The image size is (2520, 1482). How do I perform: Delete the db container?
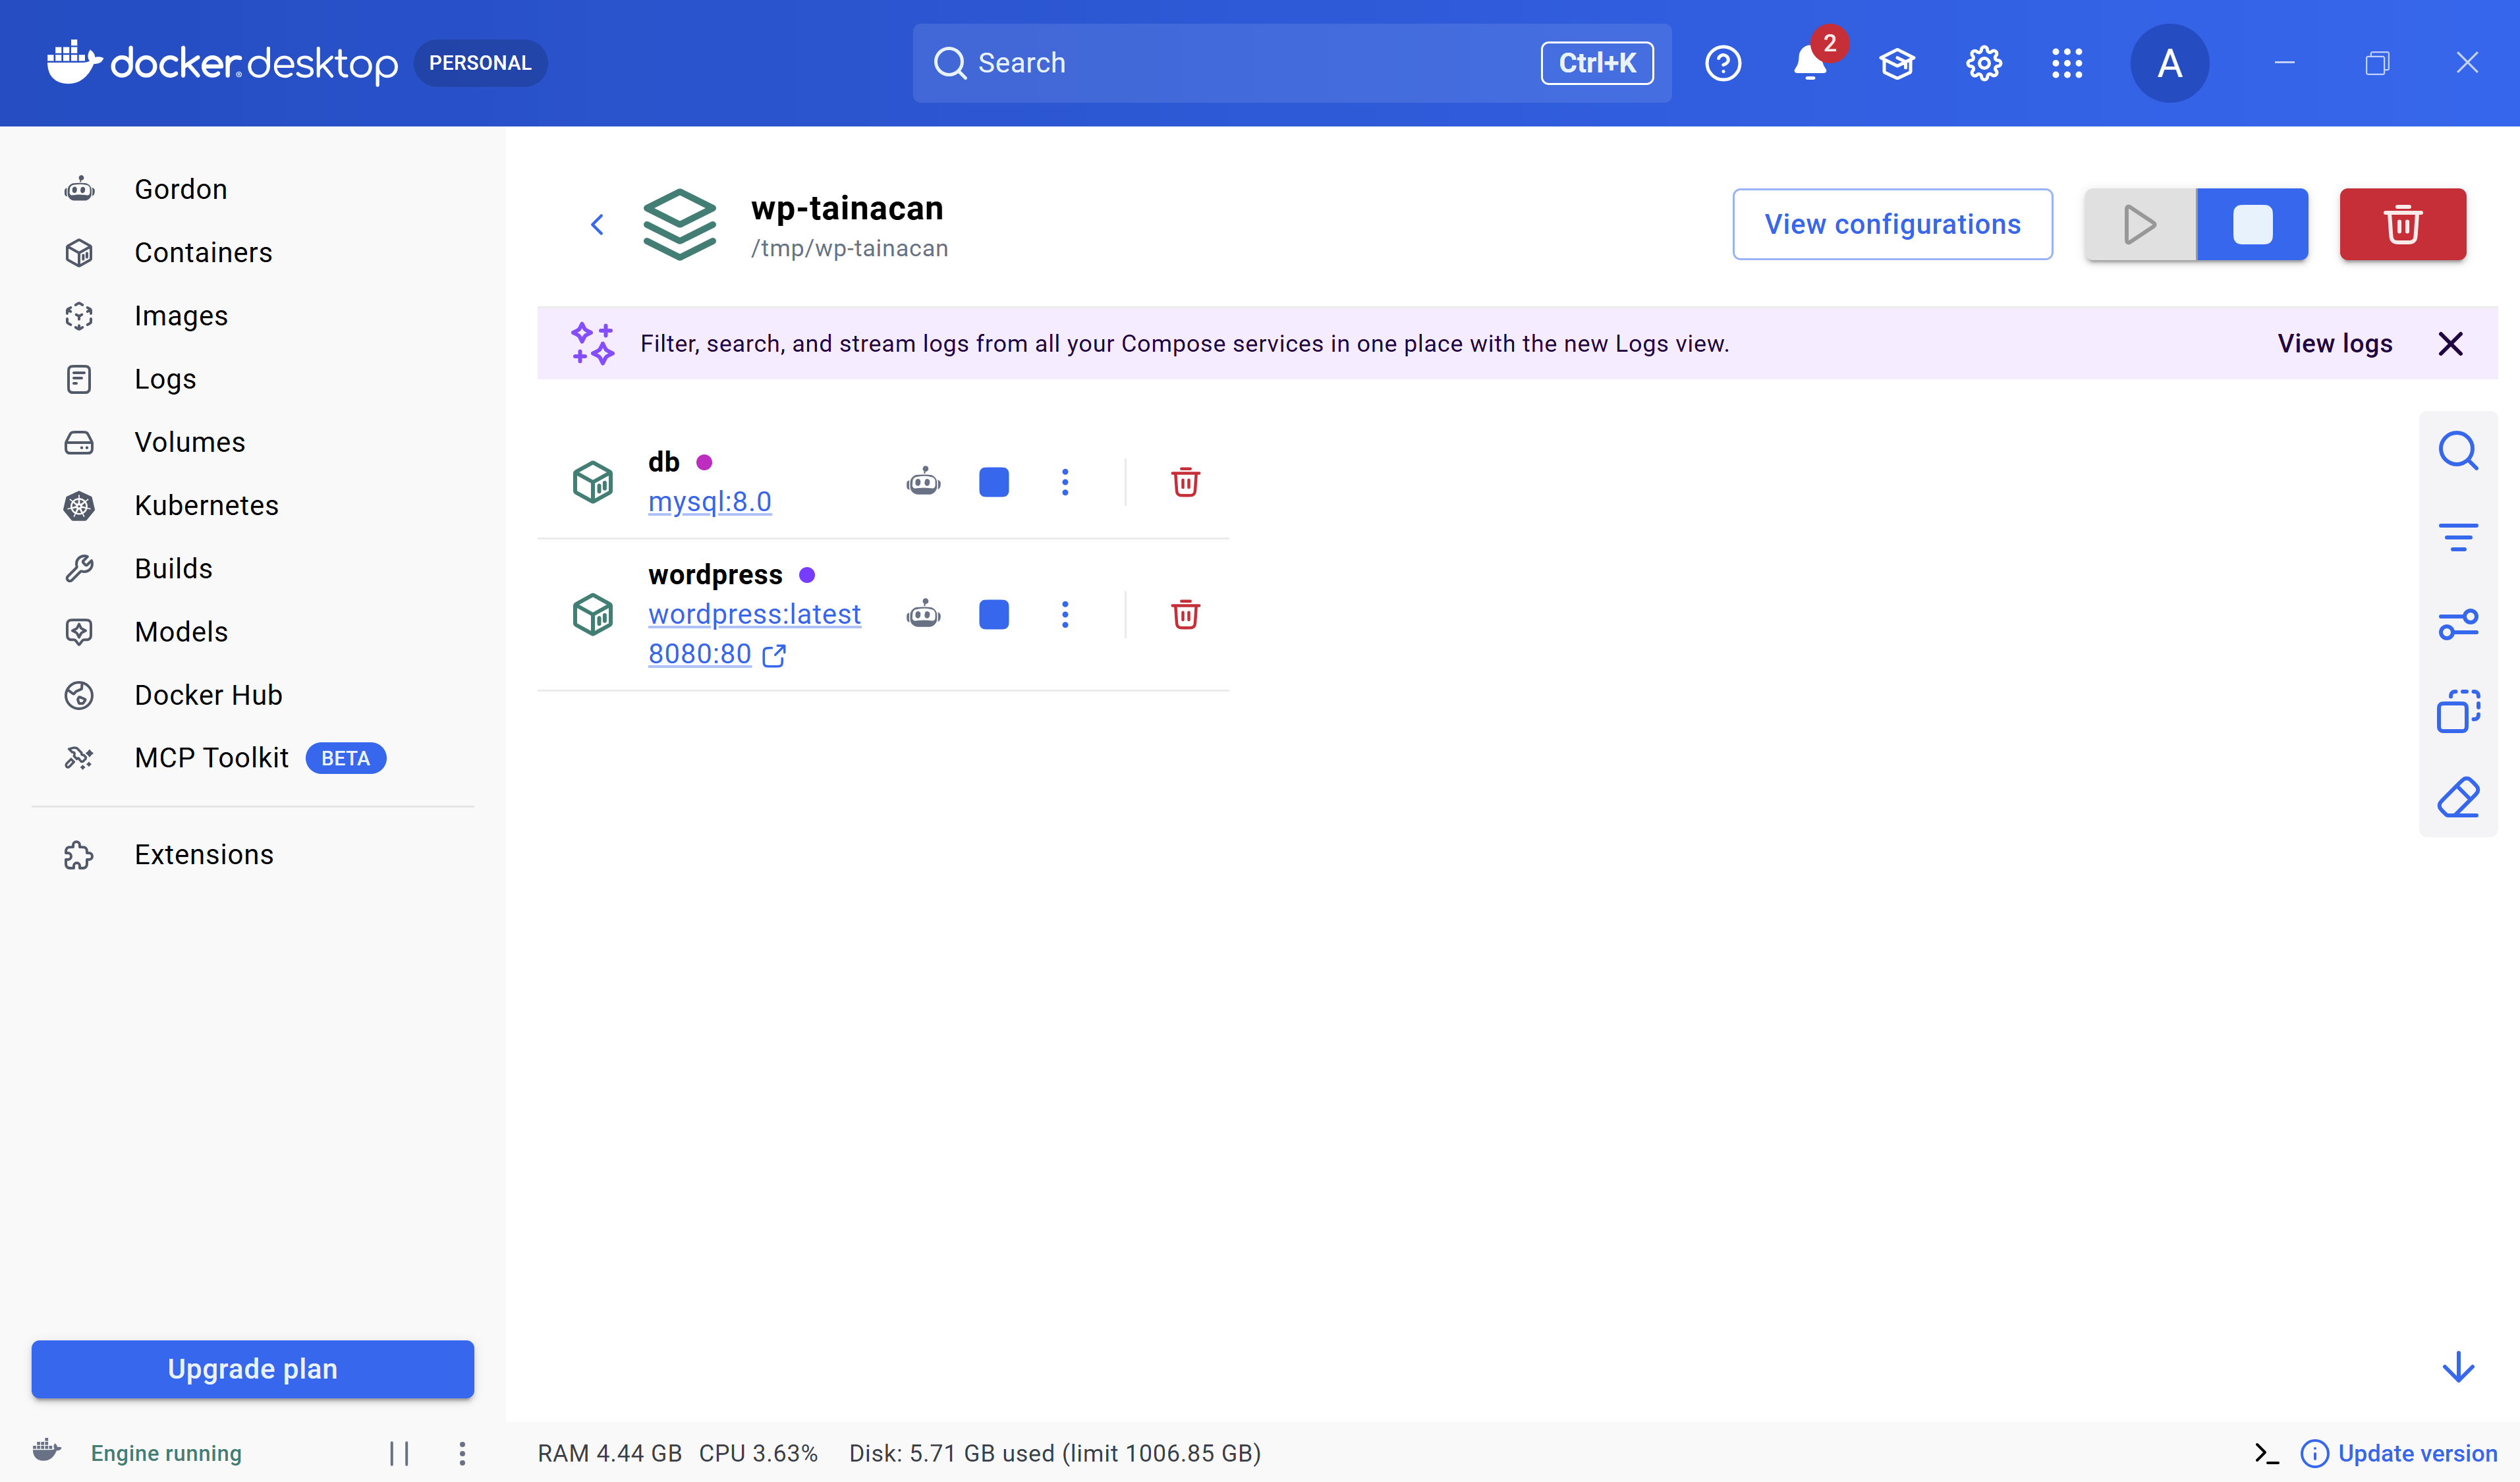[1185, 482]
